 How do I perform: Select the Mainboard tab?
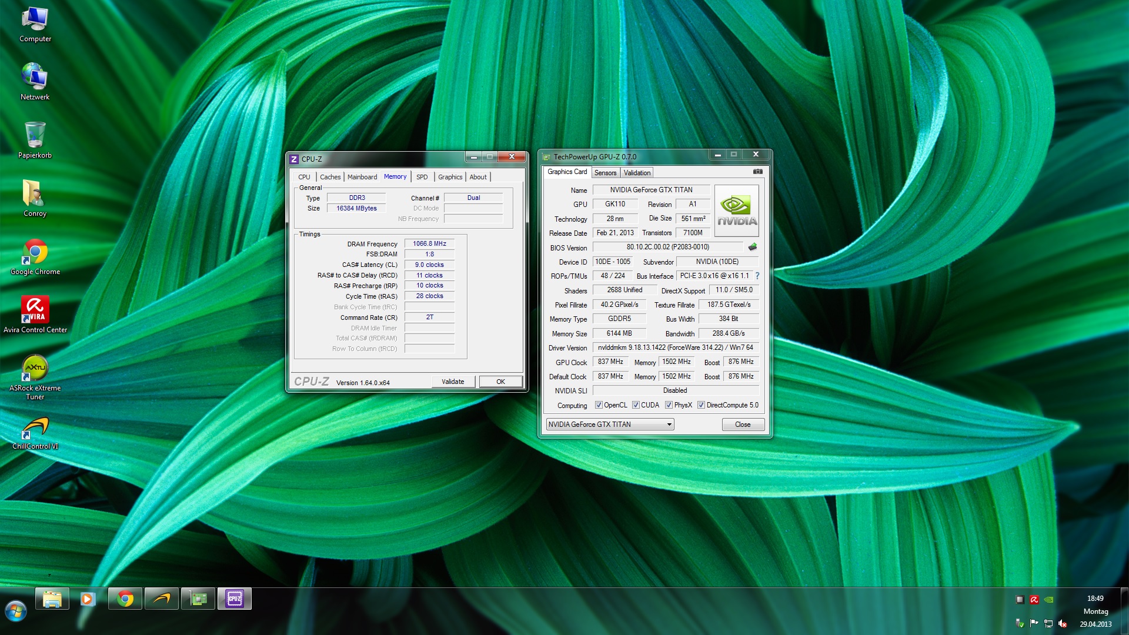point(362,177)
